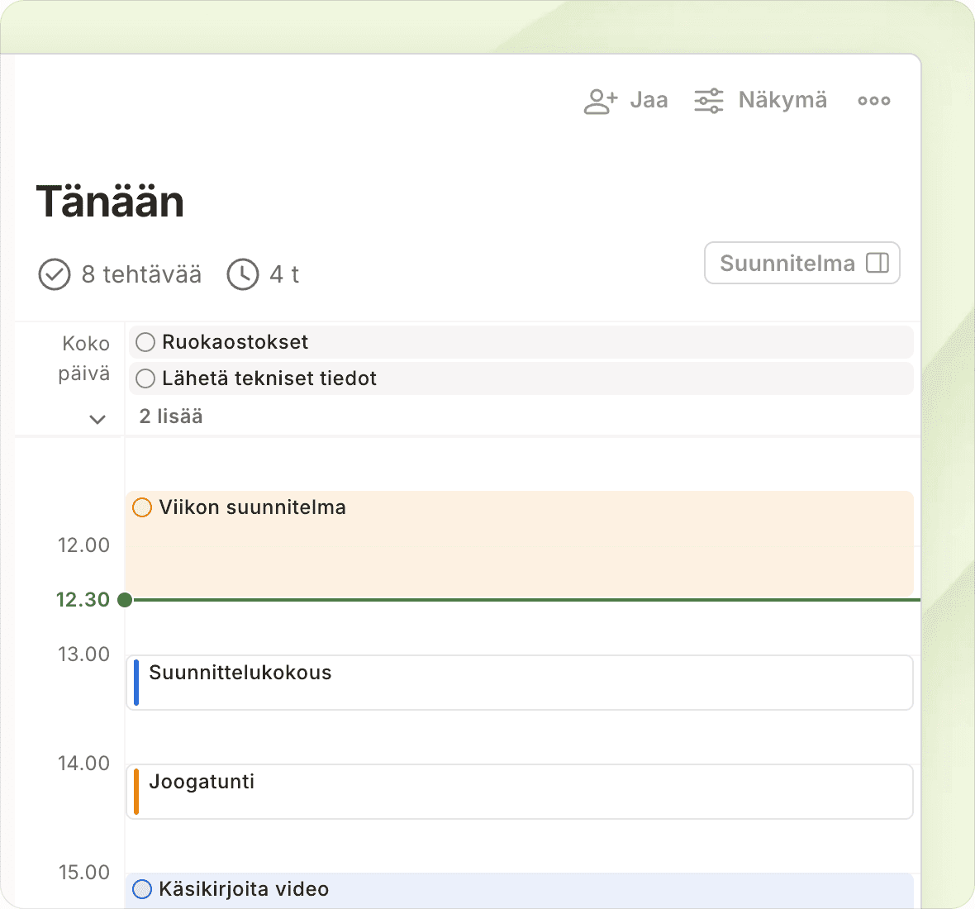975x909 pixels.
Task: Click the Näkymä text label
Action: (782, 101)
